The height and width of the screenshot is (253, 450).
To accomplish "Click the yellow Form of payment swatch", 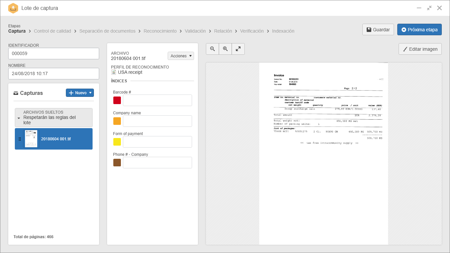I will coord(117,142).
